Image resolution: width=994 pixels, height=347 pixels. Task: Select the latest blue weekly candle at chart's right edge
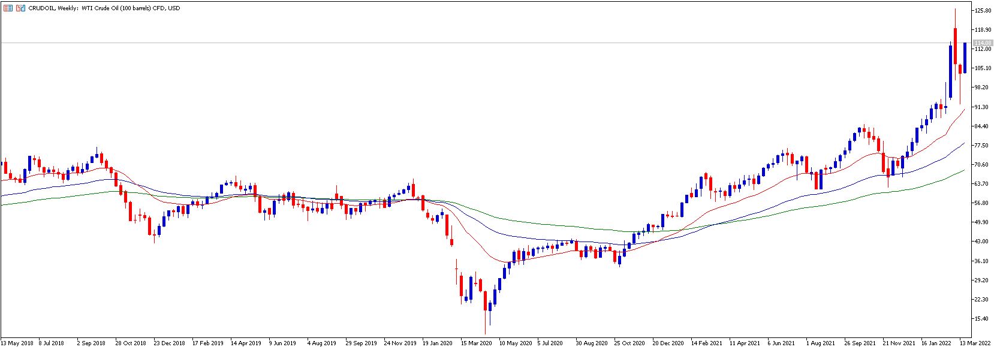[x=965, y=58]
